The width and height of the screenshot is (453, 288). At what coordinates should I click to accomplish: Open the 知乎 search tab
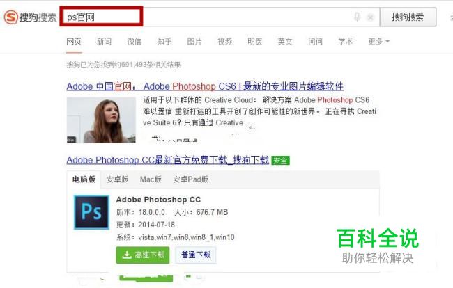(164, 42)
